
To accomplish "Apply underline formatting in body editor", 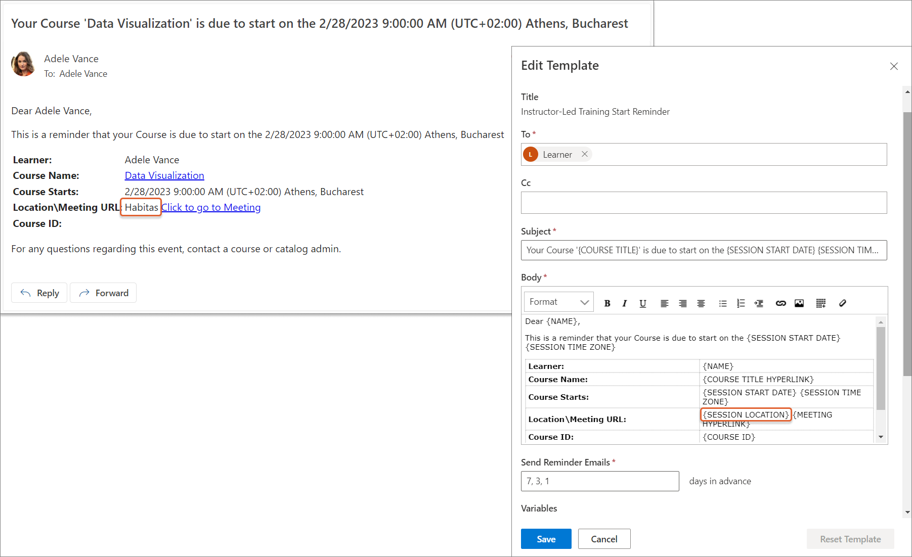I will tap(642, 303).
